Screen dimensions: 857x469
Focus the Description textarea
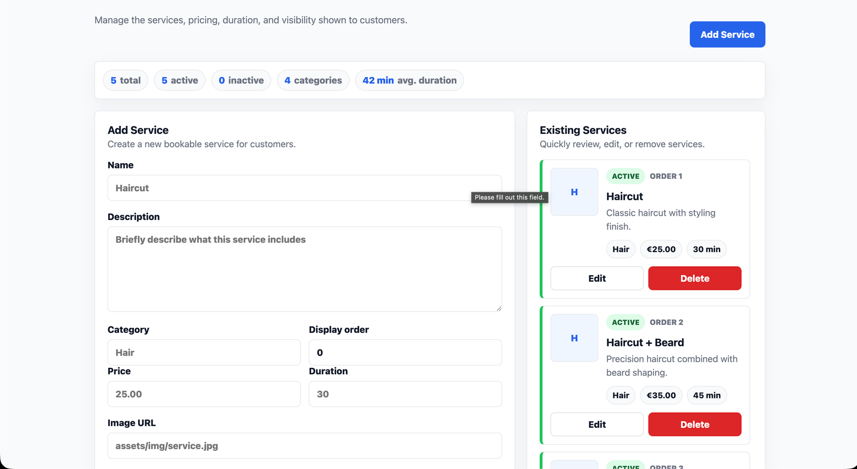pyautogui.click(x=304, y=269)
